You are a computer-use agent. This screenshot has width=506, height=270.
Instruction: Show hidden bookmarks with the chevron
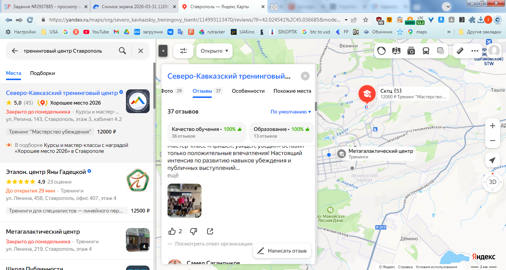click(449, 32)
